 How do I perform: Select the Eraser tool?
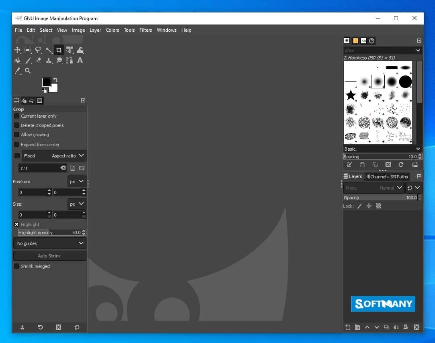pos(38,60)
